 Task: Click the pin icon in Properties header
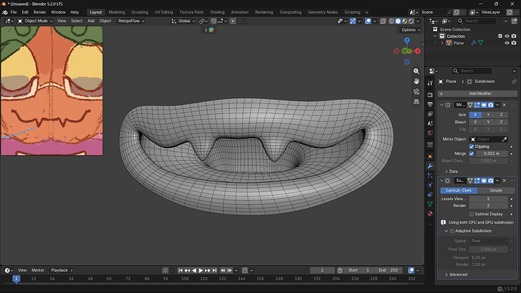tap(514, 82)
